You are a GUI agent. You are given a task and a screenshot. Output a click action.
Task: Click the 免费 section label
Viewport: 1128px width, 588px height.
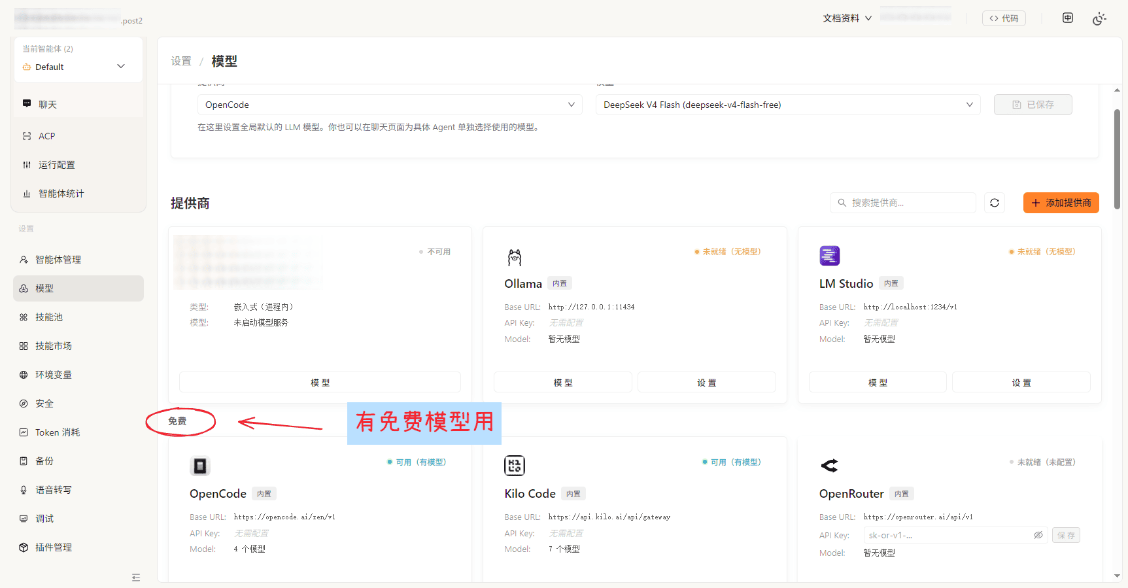pos(177,421)
